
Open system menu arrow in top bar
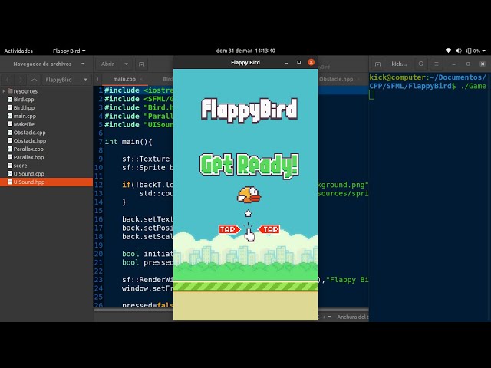pos(484,51)
